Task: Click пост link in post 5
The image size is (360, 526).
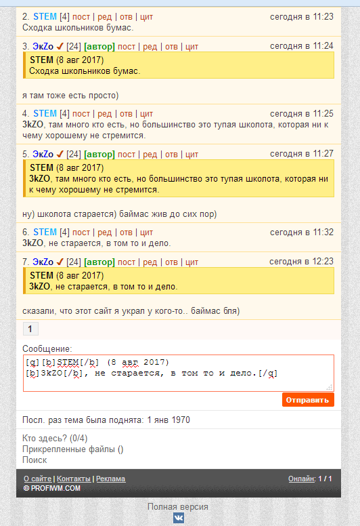Action: click(x=127, y=155)
